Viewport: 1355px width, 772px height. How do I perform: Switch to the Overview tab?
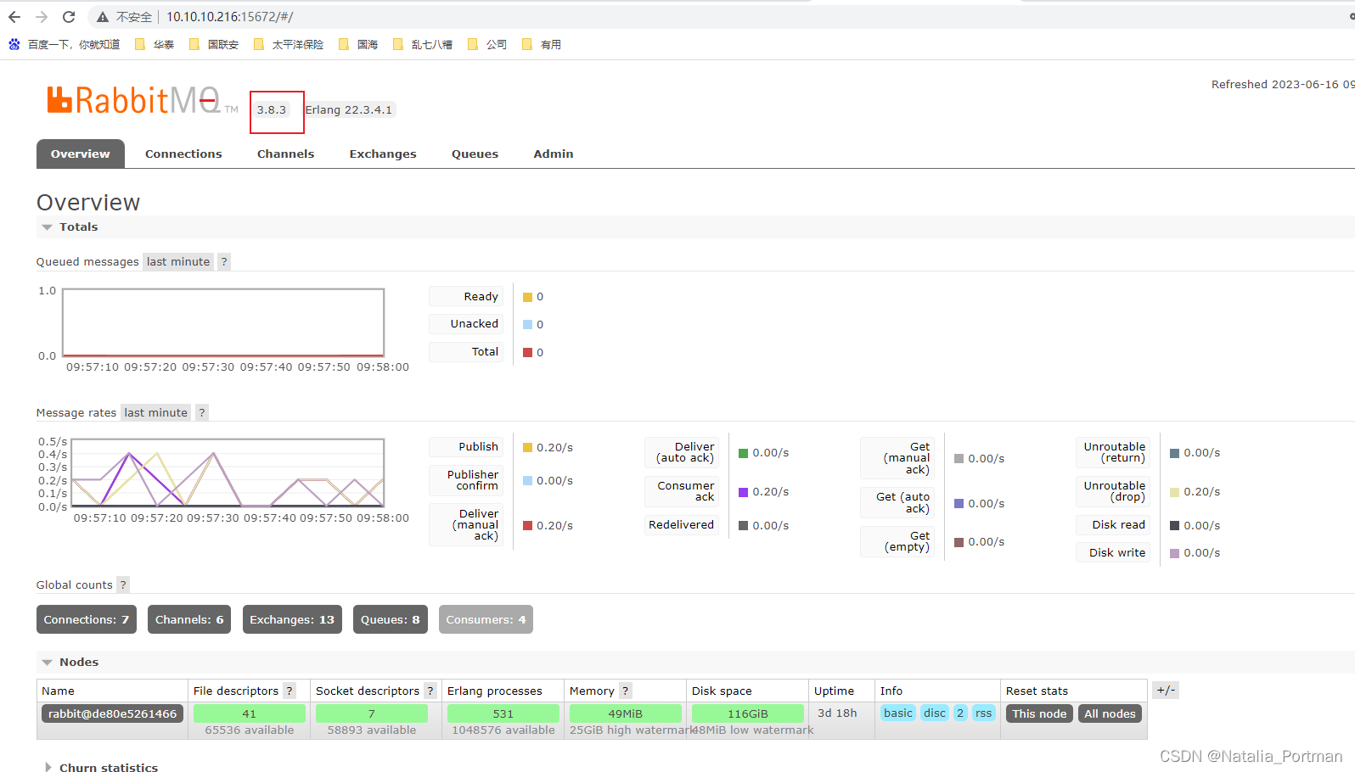pyautogui.click(x=81, y=154)
